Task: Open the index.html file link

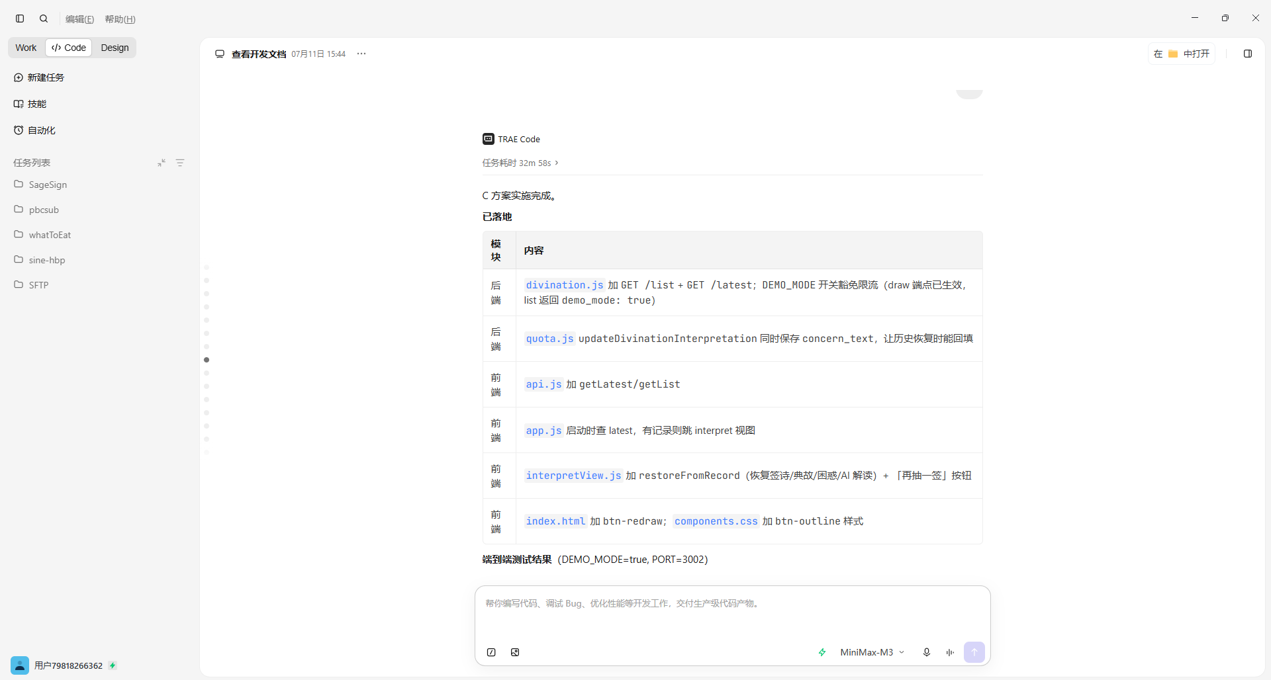Action: click(x=555, y=521)
